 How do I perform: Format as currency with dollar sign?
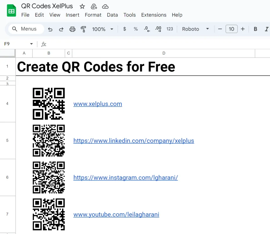click(x=125, y=29)
